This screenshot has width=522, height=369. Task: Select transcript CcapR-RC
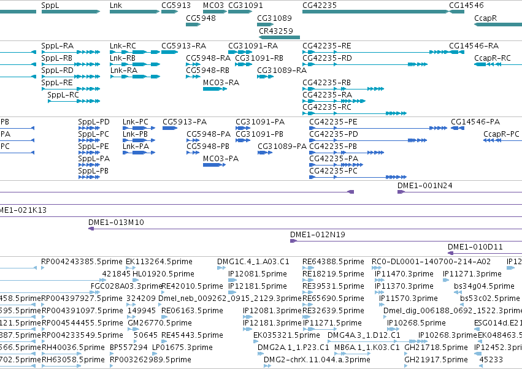pyautogui.click(x=498, y=64)
